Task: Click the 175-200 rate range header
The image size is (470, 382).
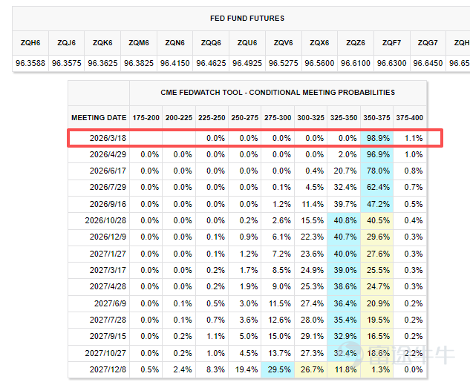Action: click(146, 118)
